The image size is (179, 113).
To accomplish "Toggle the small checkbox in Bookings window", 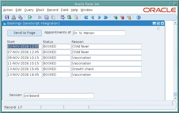I will [159, 29].
